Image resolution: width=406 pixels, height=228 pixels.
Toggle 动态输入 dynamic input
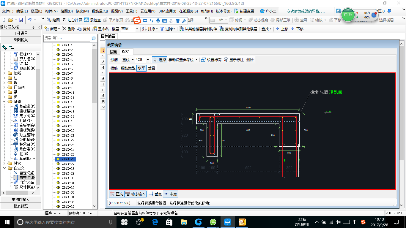(x=135, y=194)
